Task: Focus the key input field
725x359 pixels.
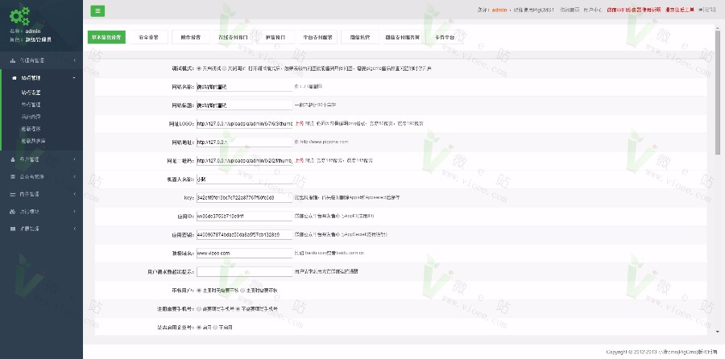Action: point(245,198)
